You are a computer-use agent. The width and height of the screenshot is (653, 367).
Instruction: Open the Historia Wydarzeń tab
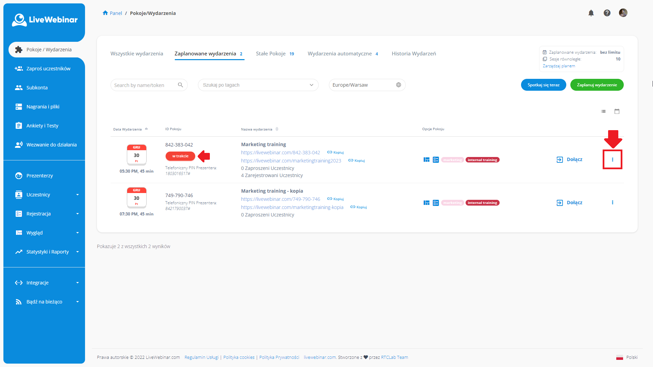click(414, 53)
